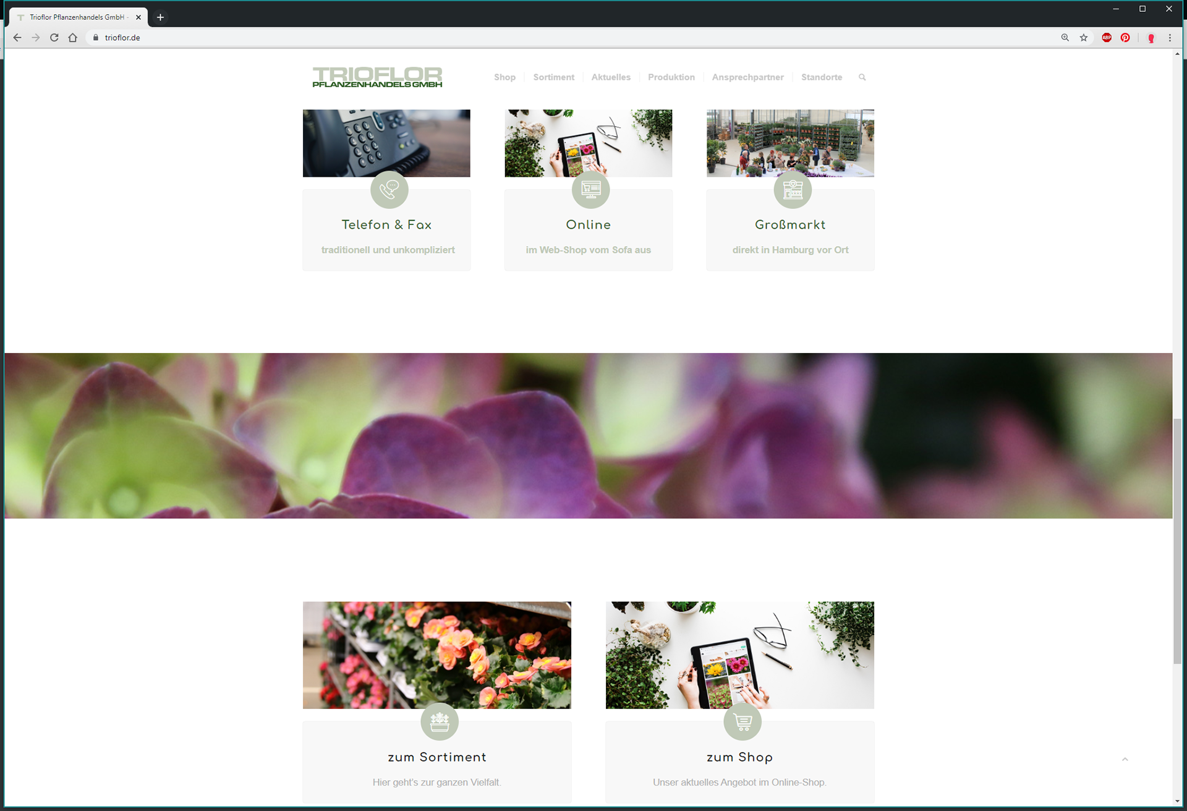Reload the trioflor.de page
This screenshot has width=1187, height=811.
[54, 38]
